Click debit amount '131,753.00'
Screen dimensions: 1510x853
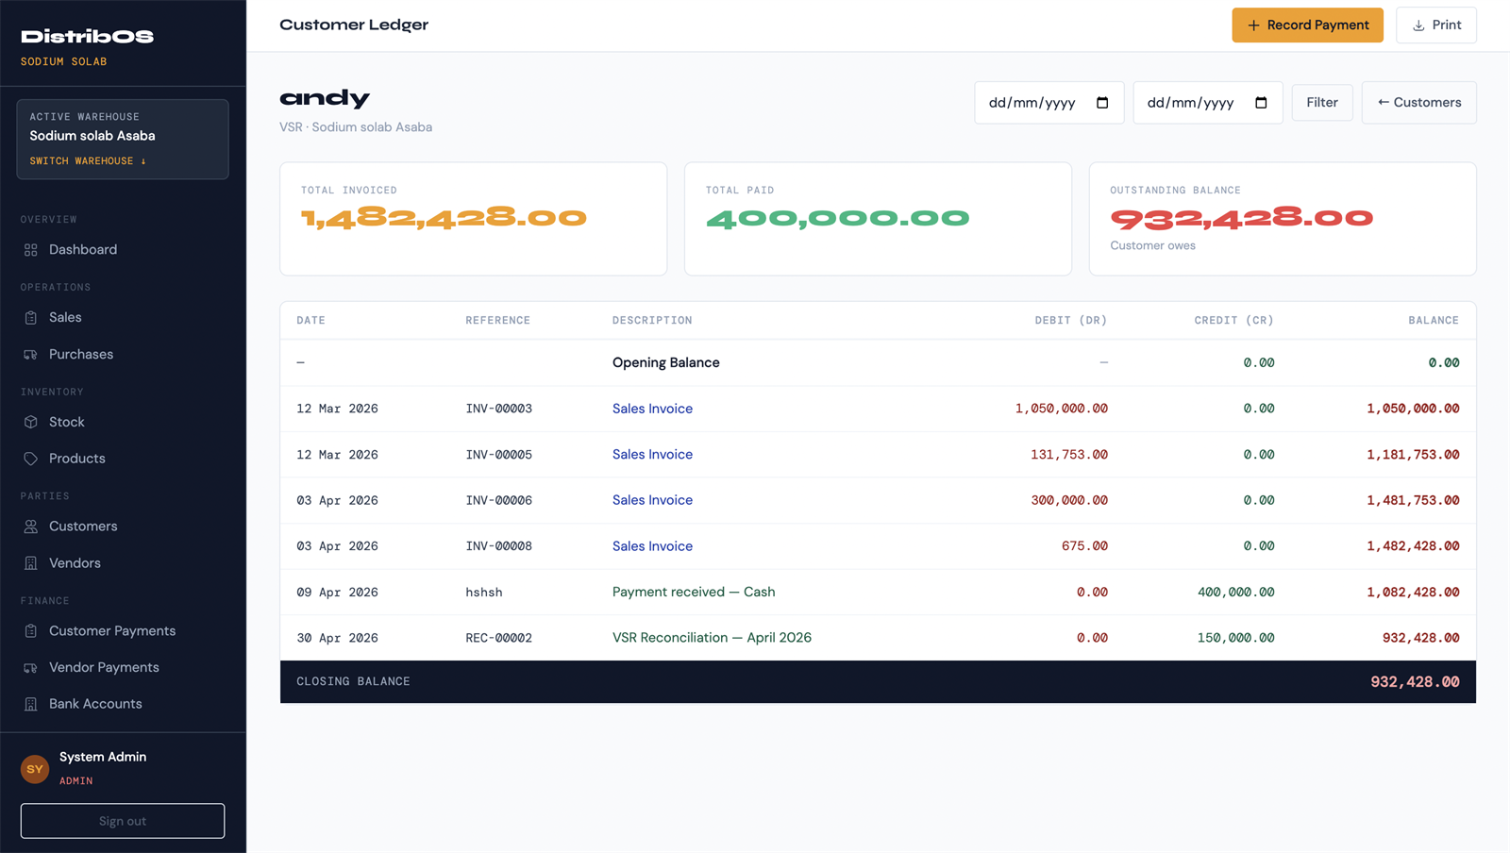pos(1069,455)
